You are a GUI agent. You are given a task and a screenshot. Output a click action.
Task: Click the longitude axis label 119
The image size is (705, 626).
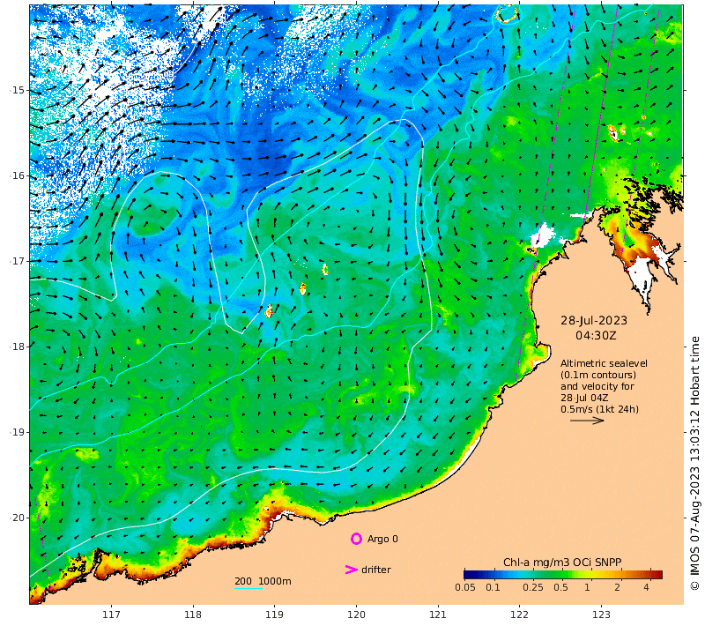click(x=274, y=615)
